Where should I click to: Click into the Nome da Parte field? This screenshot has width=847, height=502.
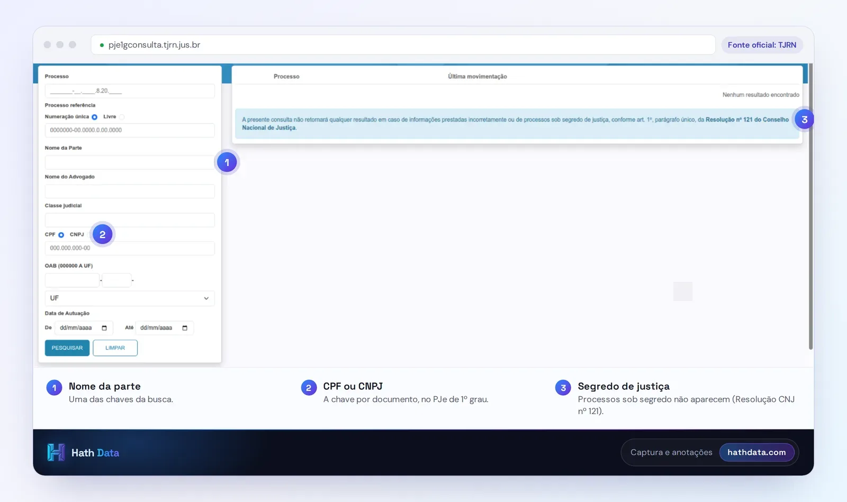pos(130,162)
